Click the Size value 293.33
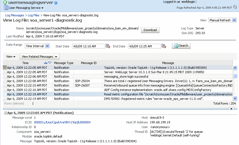This screenshot has width=239, height=145. [200, 33]
